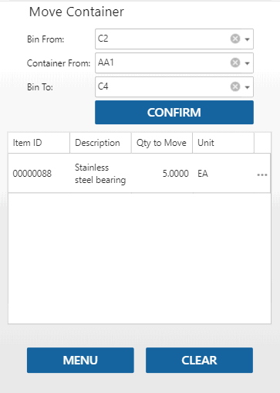This screenshot has height=393, width=280.
Task: Confirm the container move
Action: click(174, 113)
